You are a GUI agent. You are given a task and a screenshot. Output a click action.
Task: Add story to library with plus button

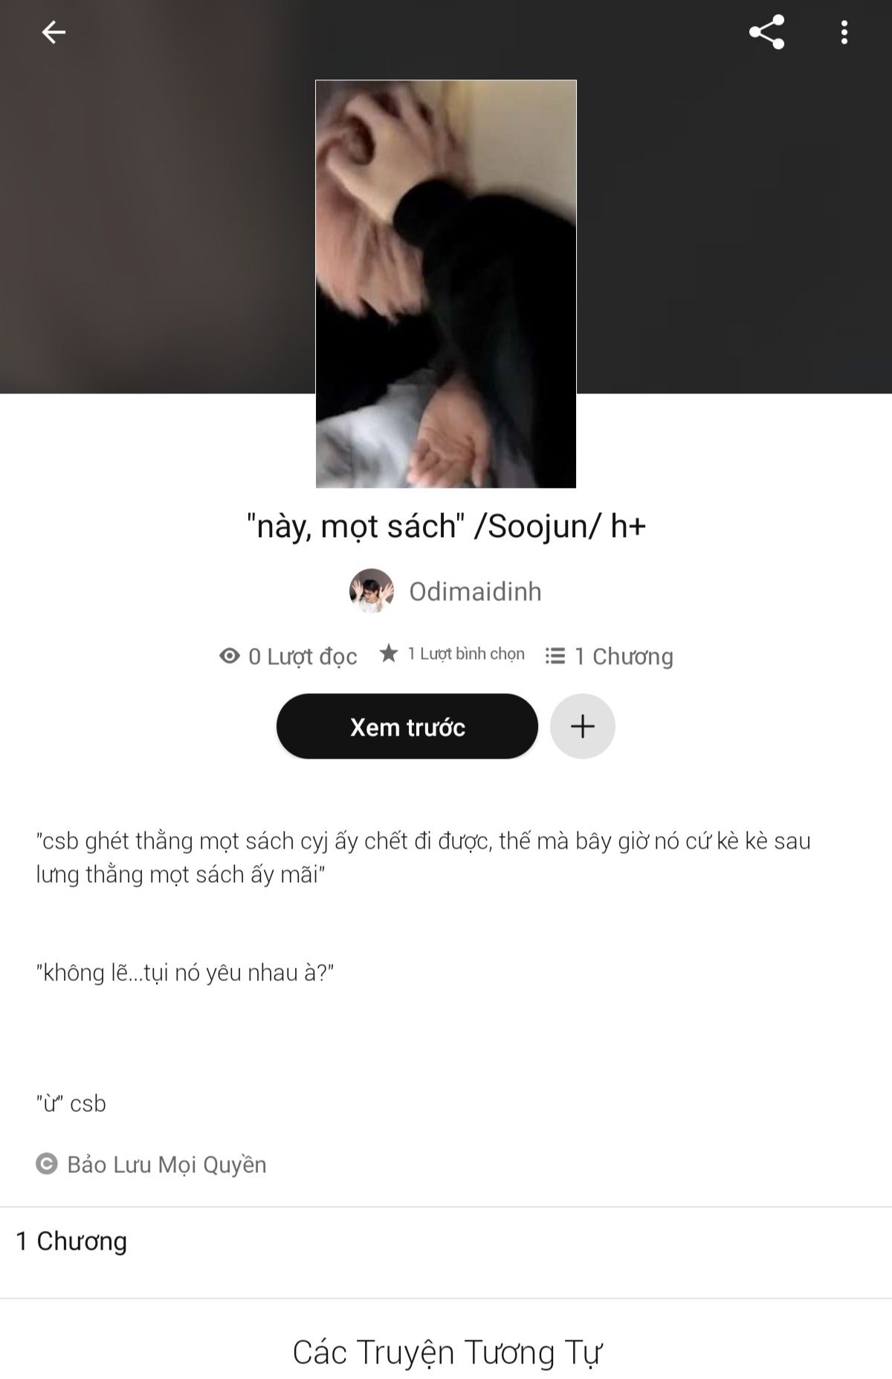(x=583, y=726)
